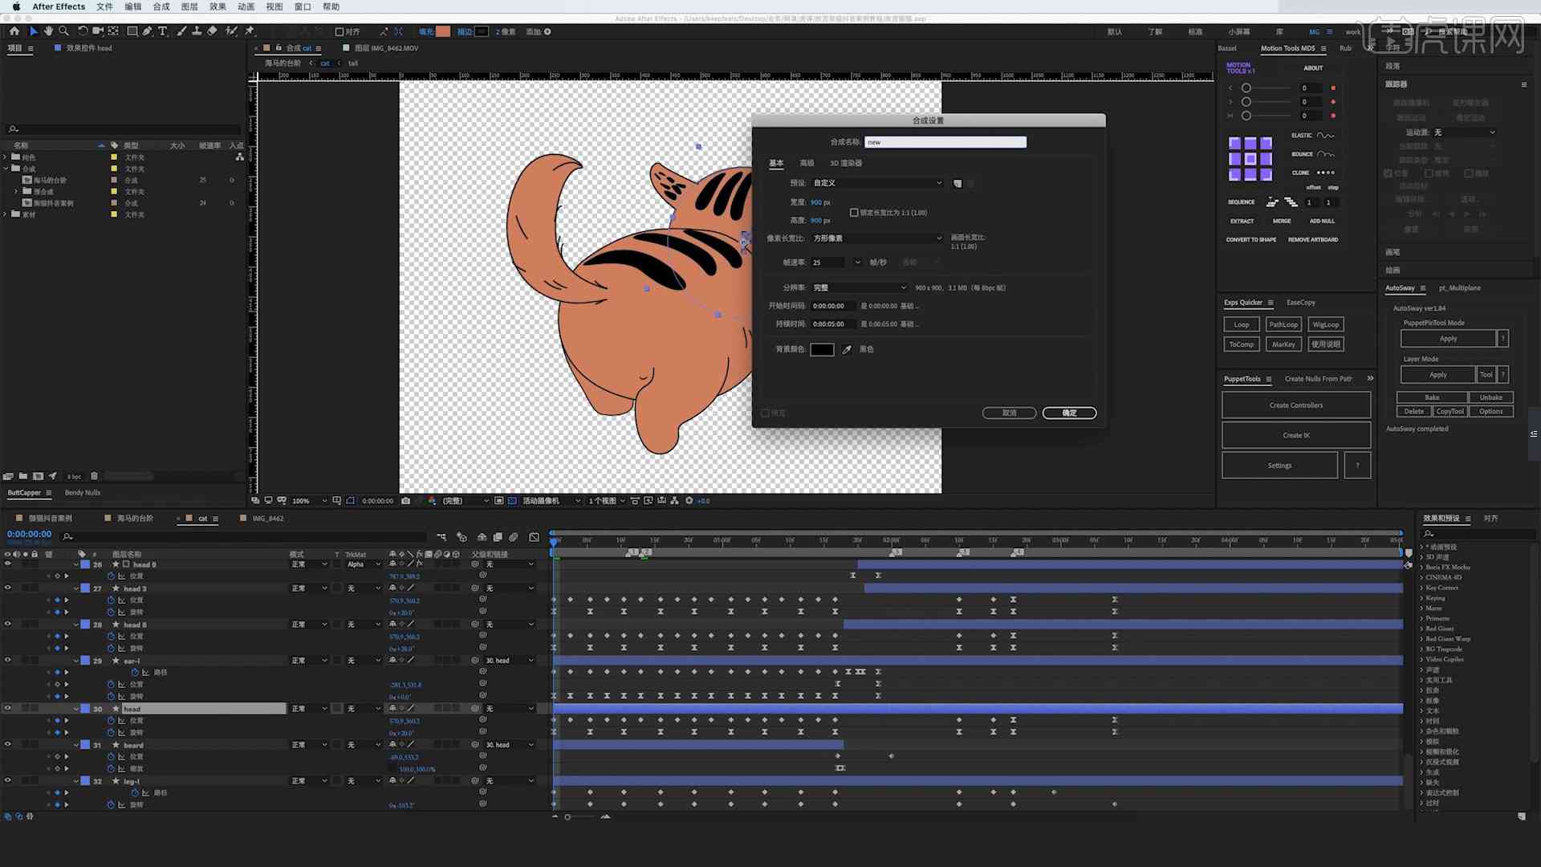The height and width of the screenshot is (867, 1541).
Task: Open the After Effects application menu
Action: pyautogui.click(x=59, y=6)
